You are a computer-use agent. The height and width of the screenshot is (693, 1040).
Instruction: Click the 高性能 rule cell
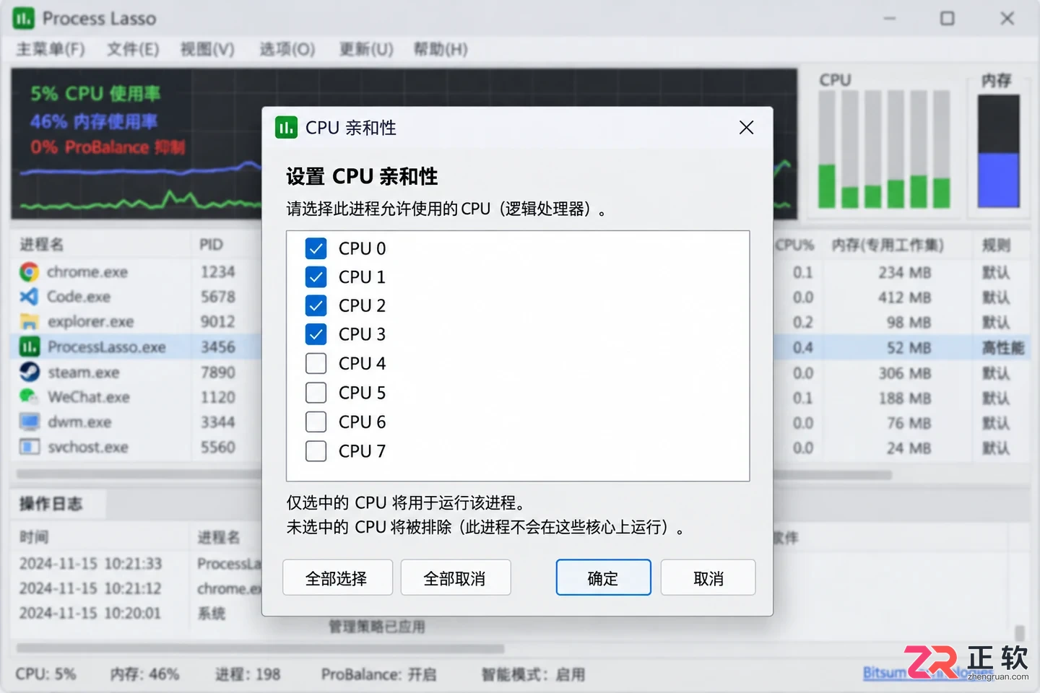[x=1002, y=348]
